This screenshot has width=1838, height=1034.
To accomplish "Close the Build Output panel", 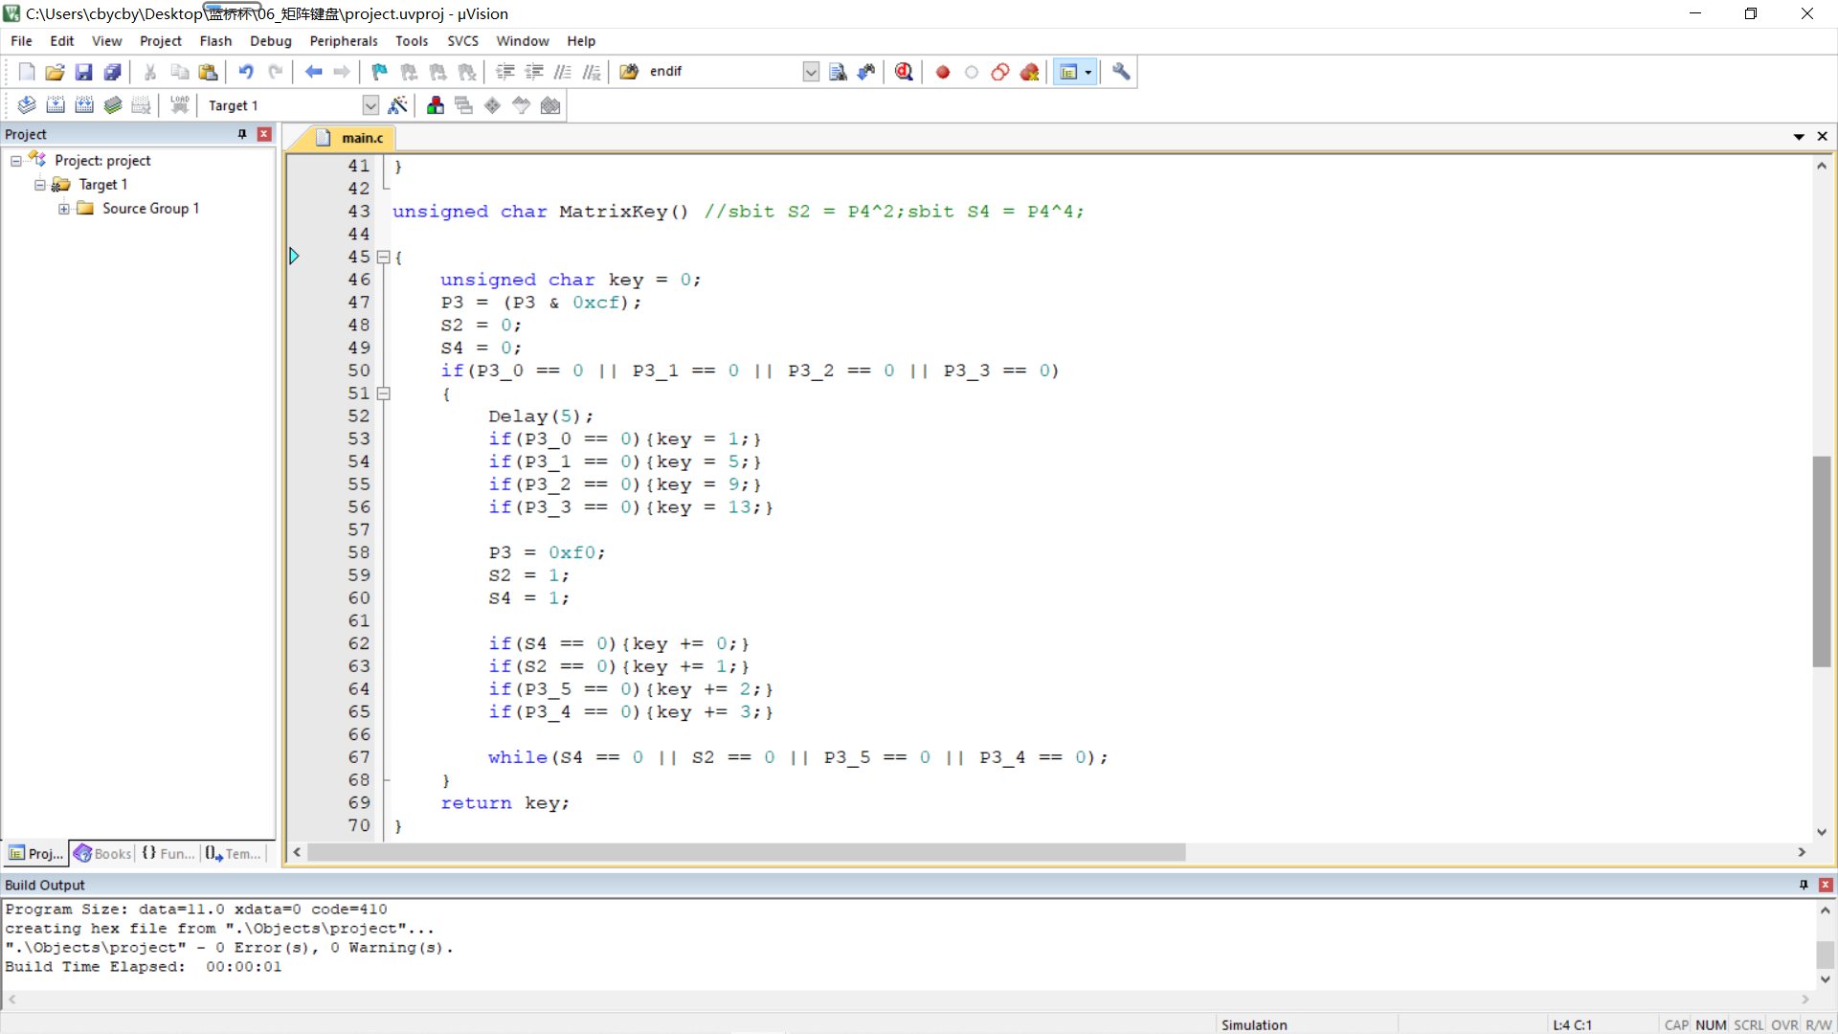I will [1826, 885].
